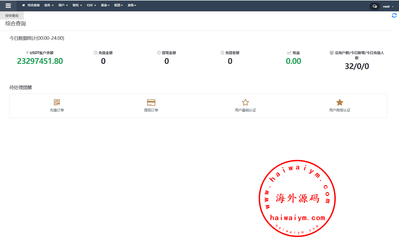Viewport: 399px width, 247px height.
Task: Open the 配置 configuration menu
Action: (118, 5)
